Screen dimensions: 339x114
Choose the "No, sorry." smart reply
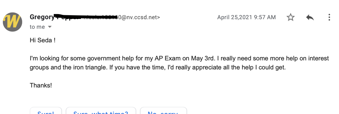coord(163,112)
